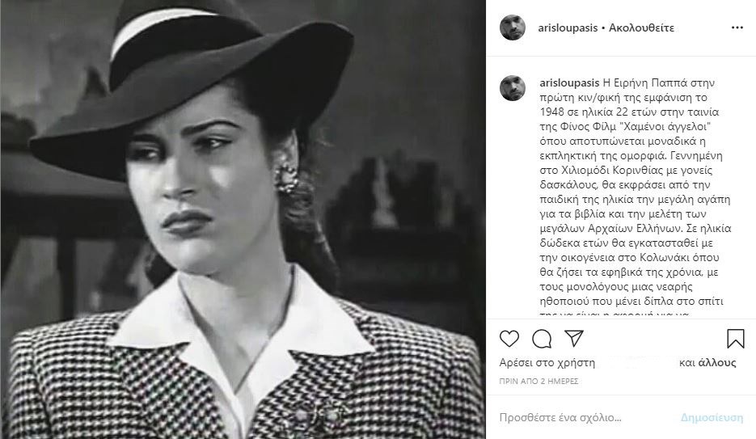Open comments via speech bubble icon
756x439 pixels.
point(542,339)
